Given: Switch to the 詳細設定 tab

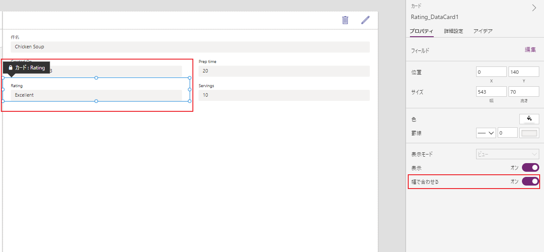Looking at the screenshot, I should click(x=454, y=31).
